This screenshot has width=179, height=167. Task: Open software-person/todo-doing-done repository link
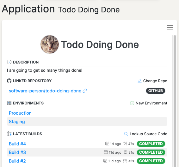(x=45, y=91)
